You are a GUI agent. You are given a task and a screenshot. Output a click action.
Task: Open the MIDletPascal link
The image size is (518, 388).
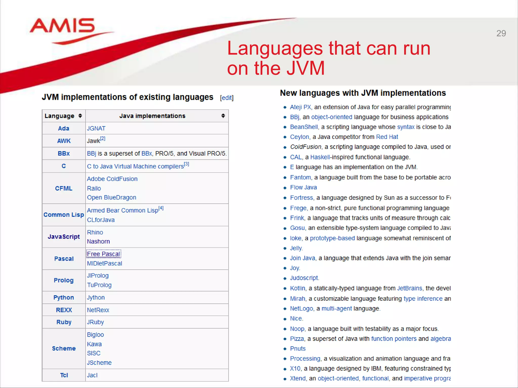click(x=104, y=263)
